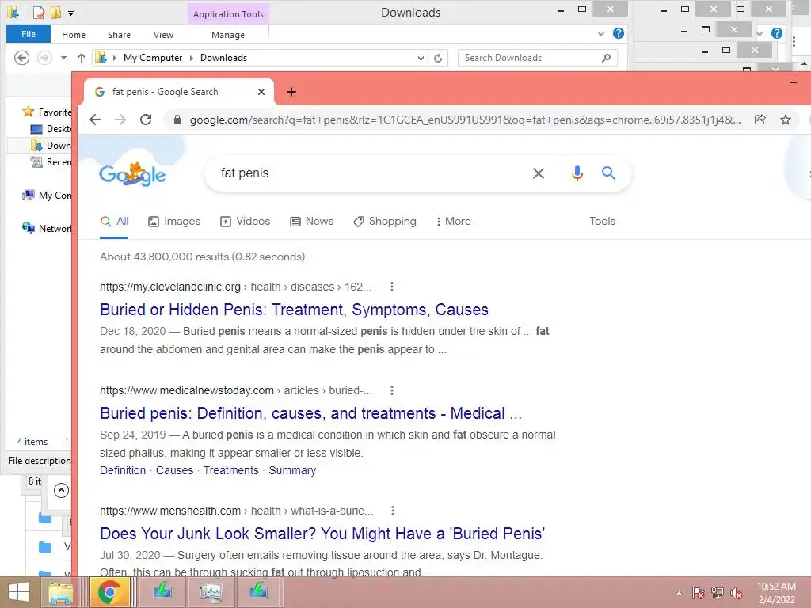Start a voice search with microphone

(577, 173)
